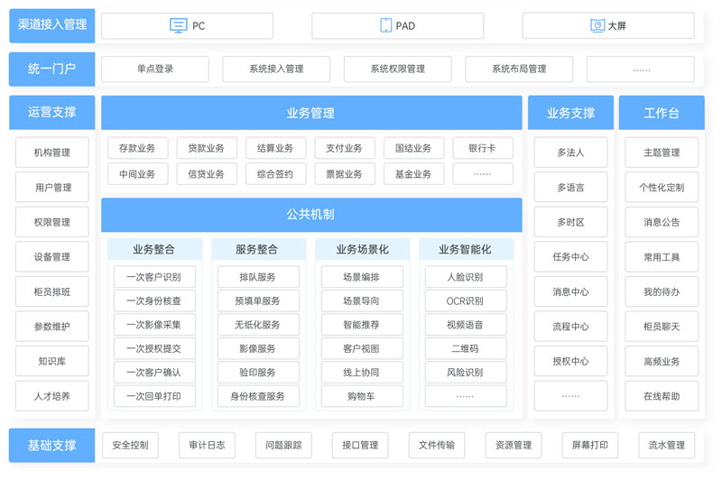
Task: Open 无纸化服务 in 服务整合
Action: tap(258, 325)
